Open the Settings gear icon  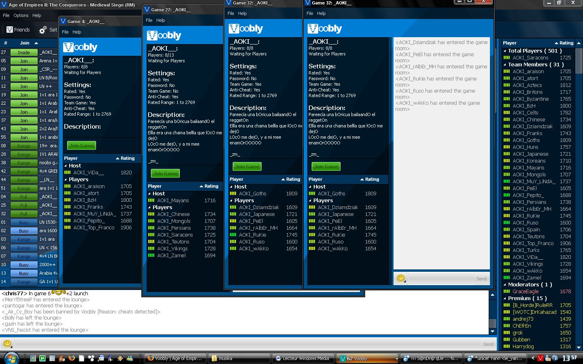[x=43, y=30]
